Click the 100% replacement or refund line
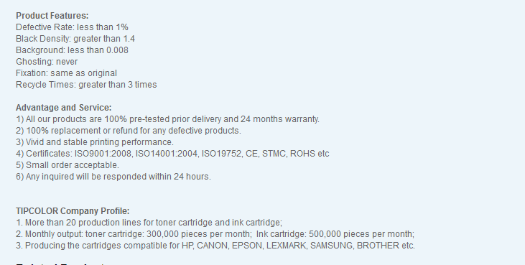 pyautogui.click(x=129, y=131)
